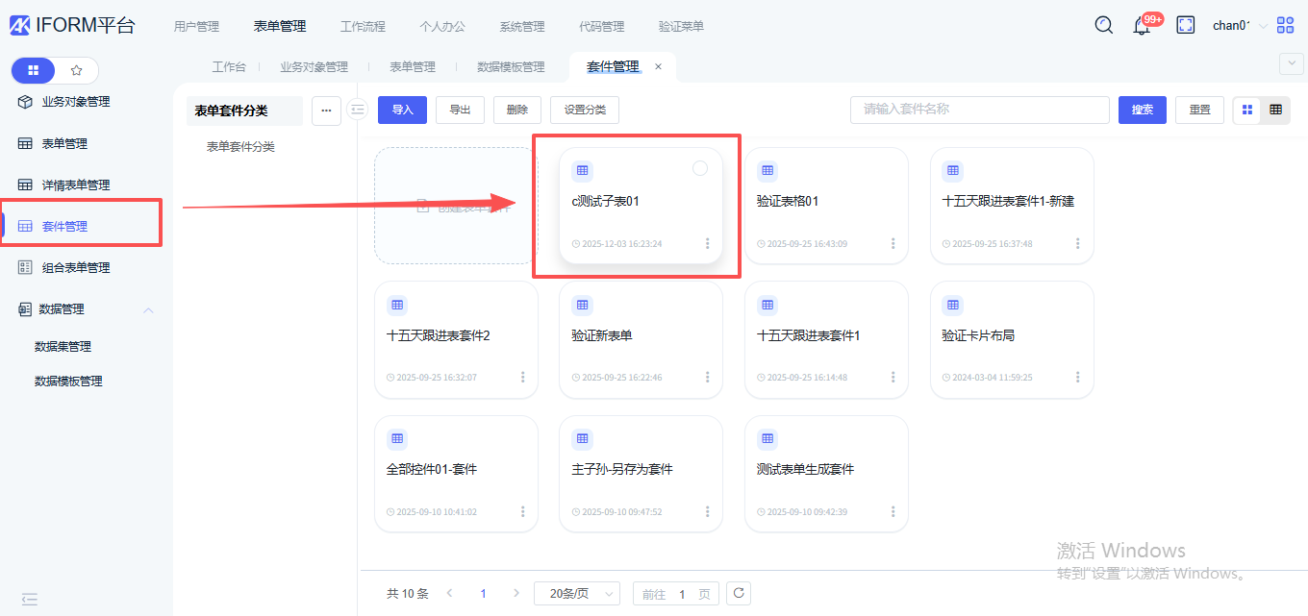Focus the 请输入套件名称 search field

click(979, 110)
